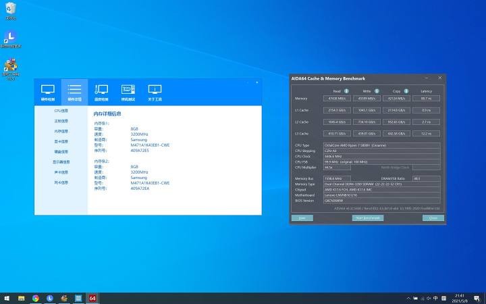This screenshot has height=304, width=486.
Task: Open the hardware overview monitor icon tab
Action: click(x=48, y=93)
